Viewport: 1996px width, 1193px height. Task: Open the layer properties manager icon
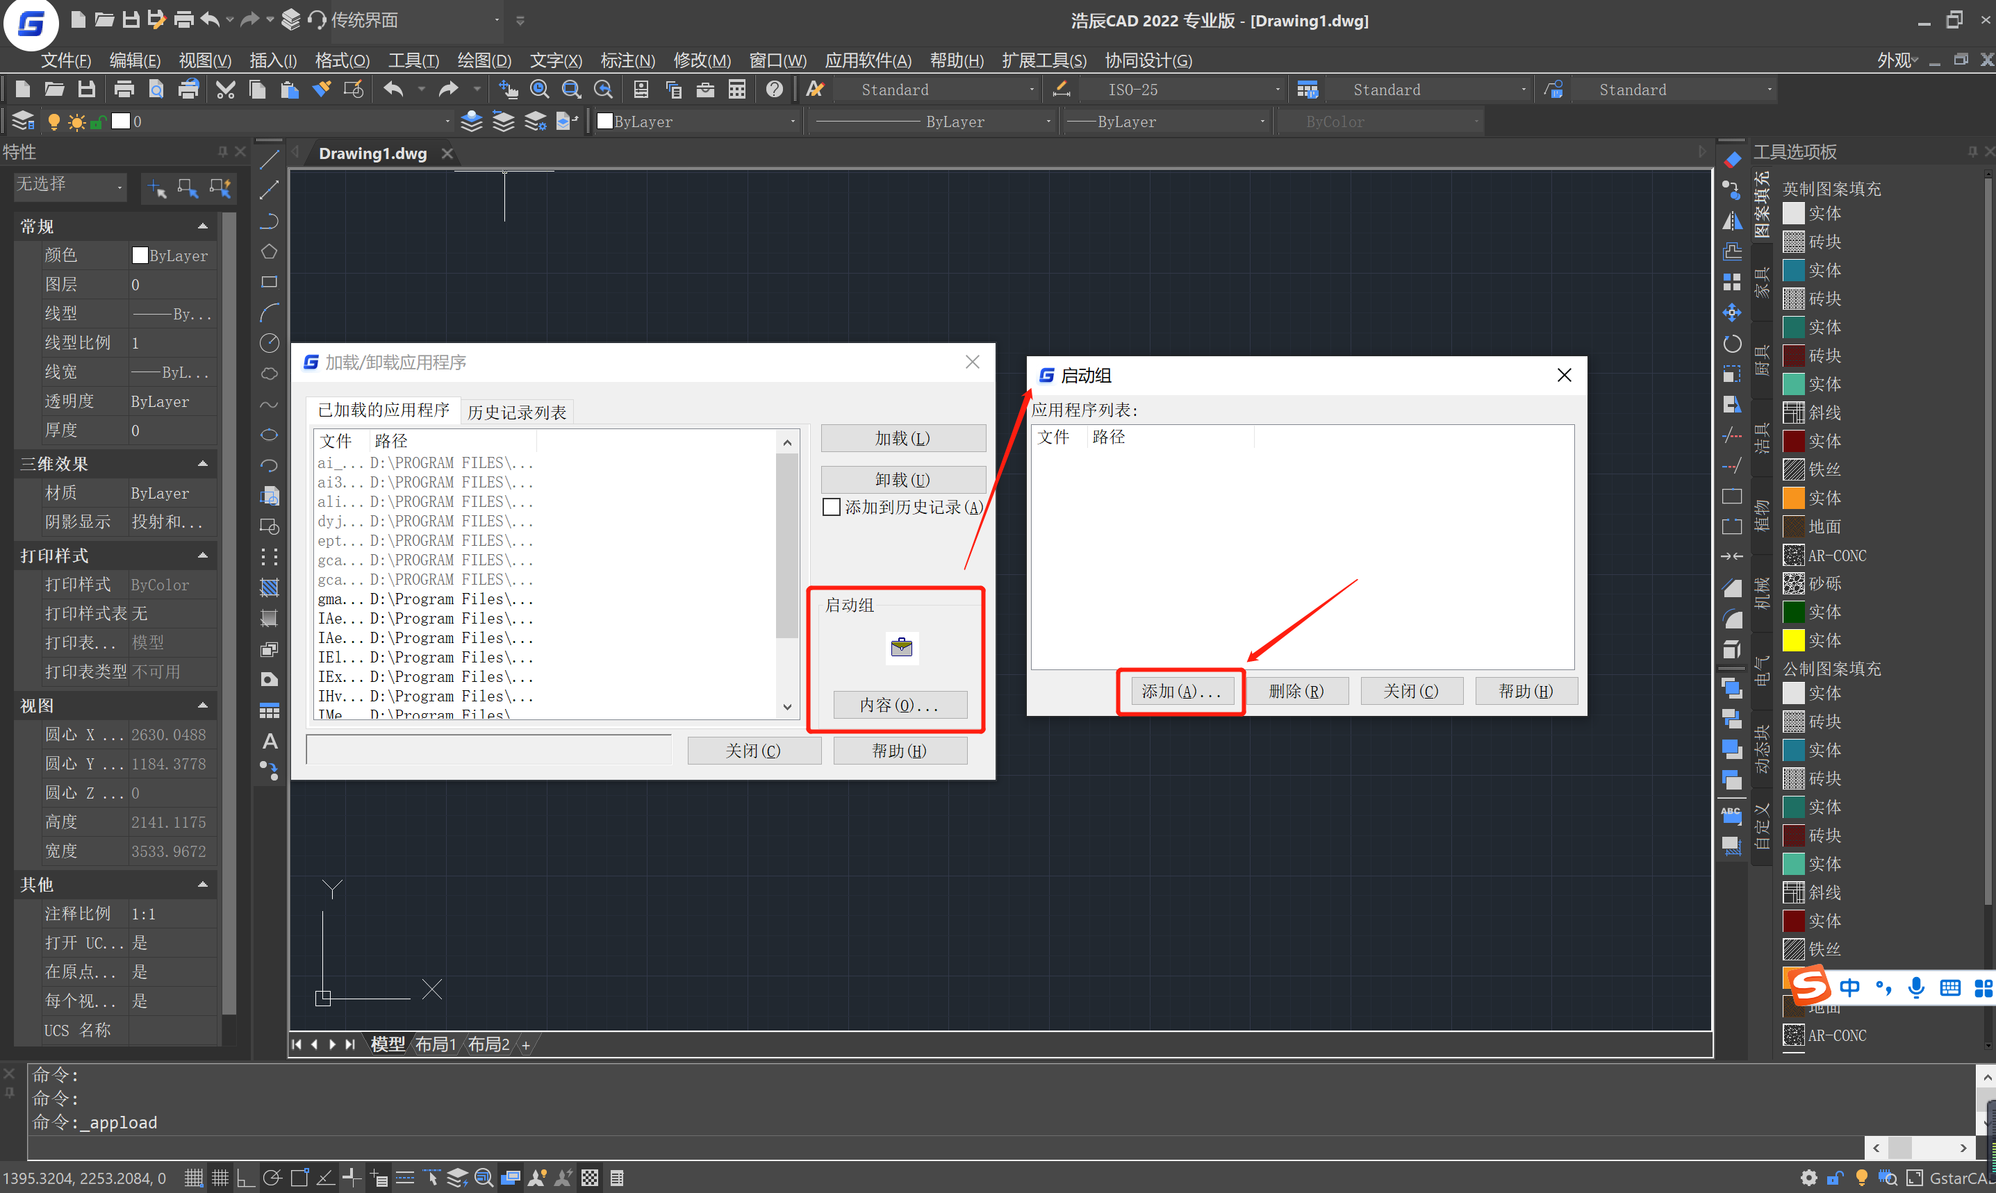point(24,122)
